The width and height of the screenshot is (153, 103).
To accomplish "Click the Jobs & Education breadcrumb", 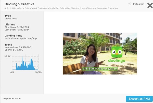I will (13, 8).
